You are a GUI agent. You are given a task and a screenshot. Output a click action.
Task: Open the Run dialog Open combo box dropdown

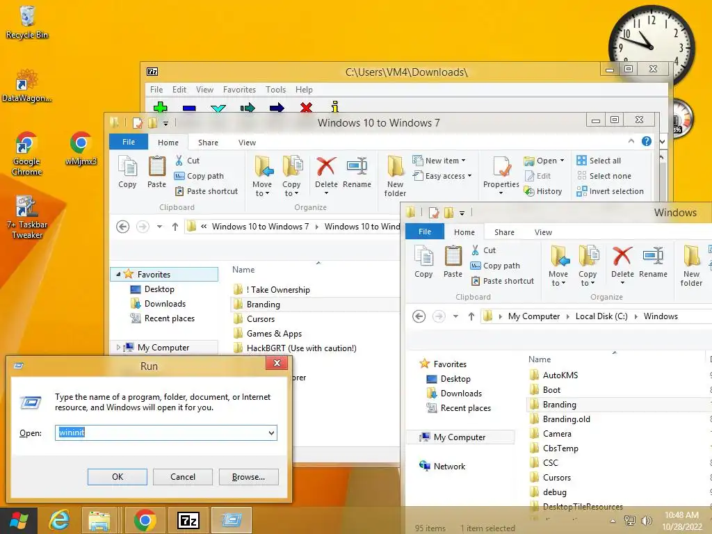[271, 432]
